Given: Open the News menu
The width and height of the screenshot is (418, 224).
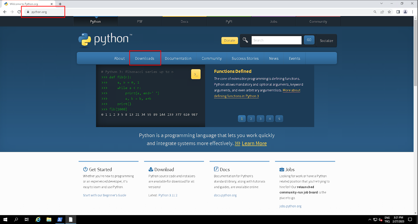Looking at the screenshot, I should coord(274,58).
